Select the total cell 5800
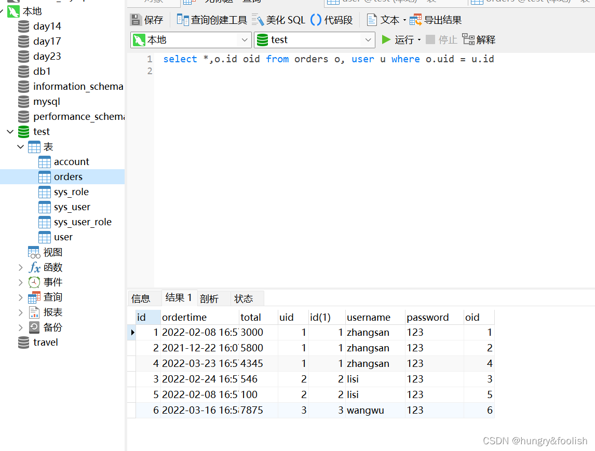The width and height of the screenshot is (595, 451). (x=259, y=348)
